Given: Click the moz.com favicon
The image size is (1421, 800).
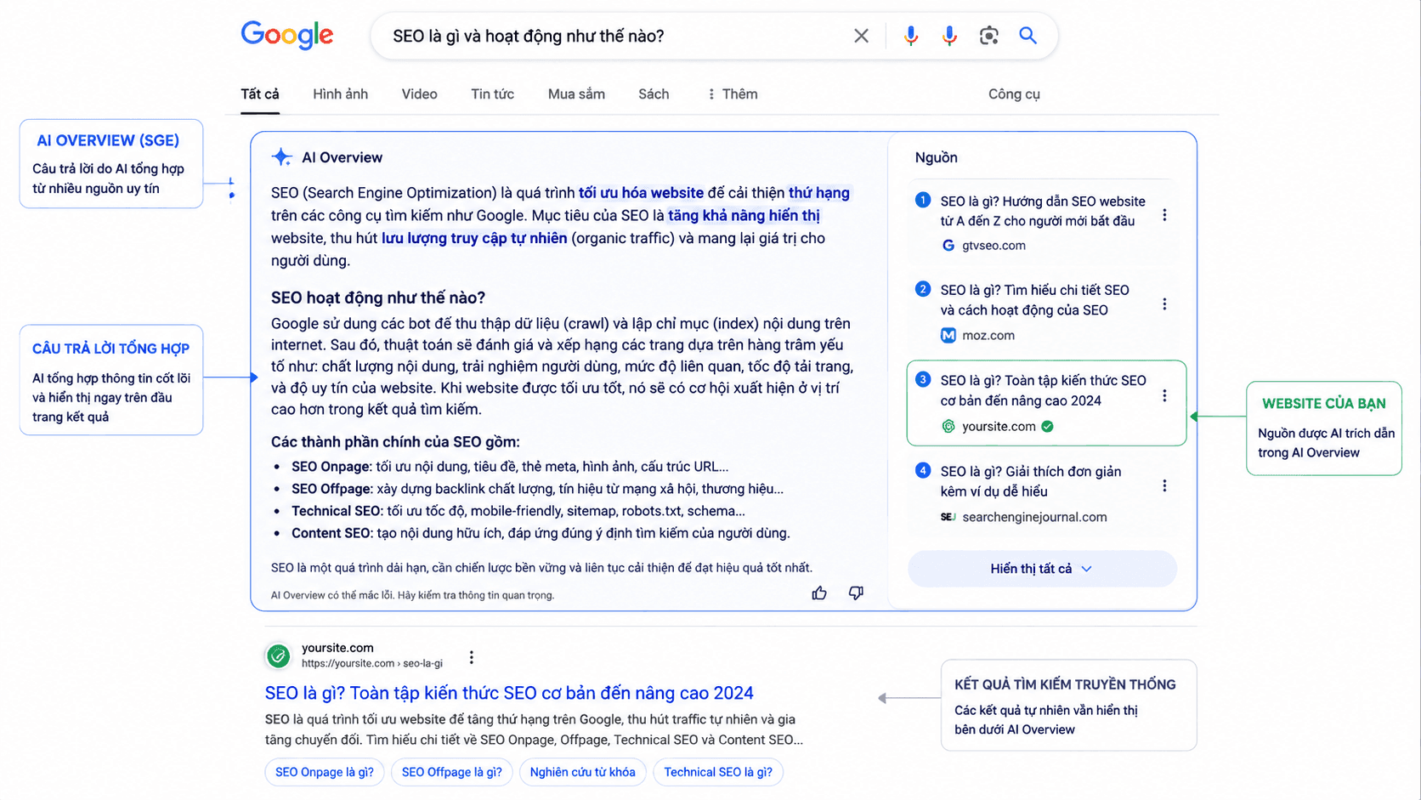Looking at the screenshot, I should point(948,335).
